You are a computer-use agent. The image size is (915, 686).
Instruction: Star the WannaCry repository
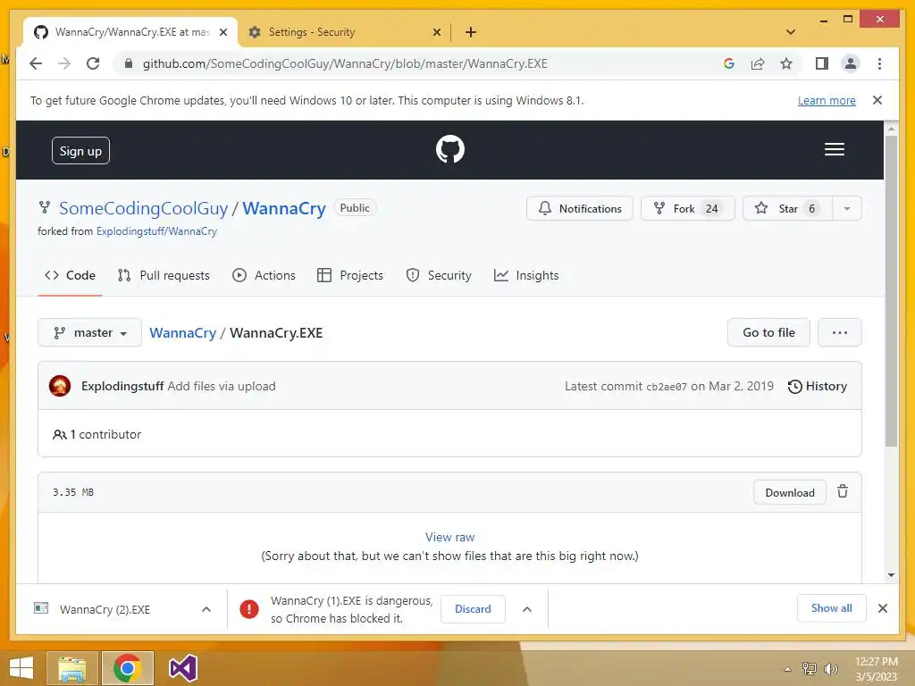(787, 208)
